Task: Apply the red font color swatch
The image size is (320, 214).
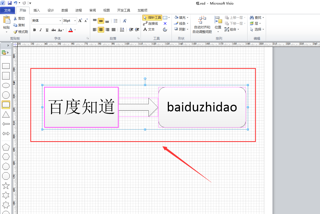Action: [x=71, y=30]
